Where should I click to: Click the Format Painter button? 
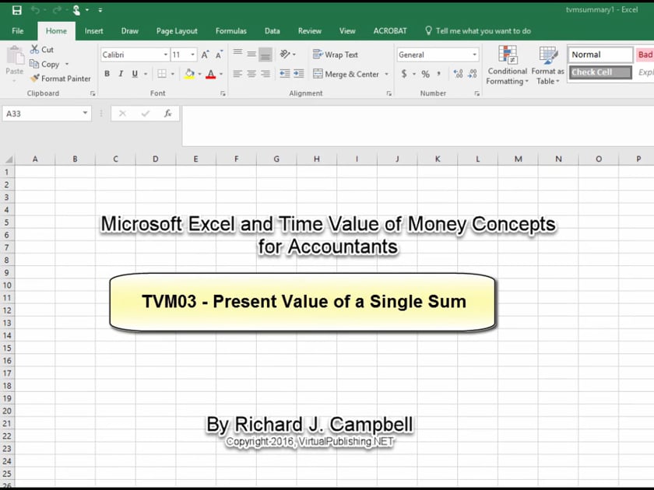click(x=61, y=79)
